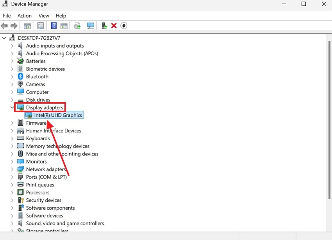Click the Network adapters icon
The width and height of the screenshot is (332, 240).
tap(20, 169)
